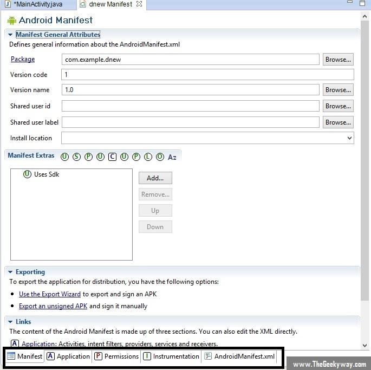Click the scrollbar up arrow
This screenshot has height=370, width=371.
click(365, 17)
